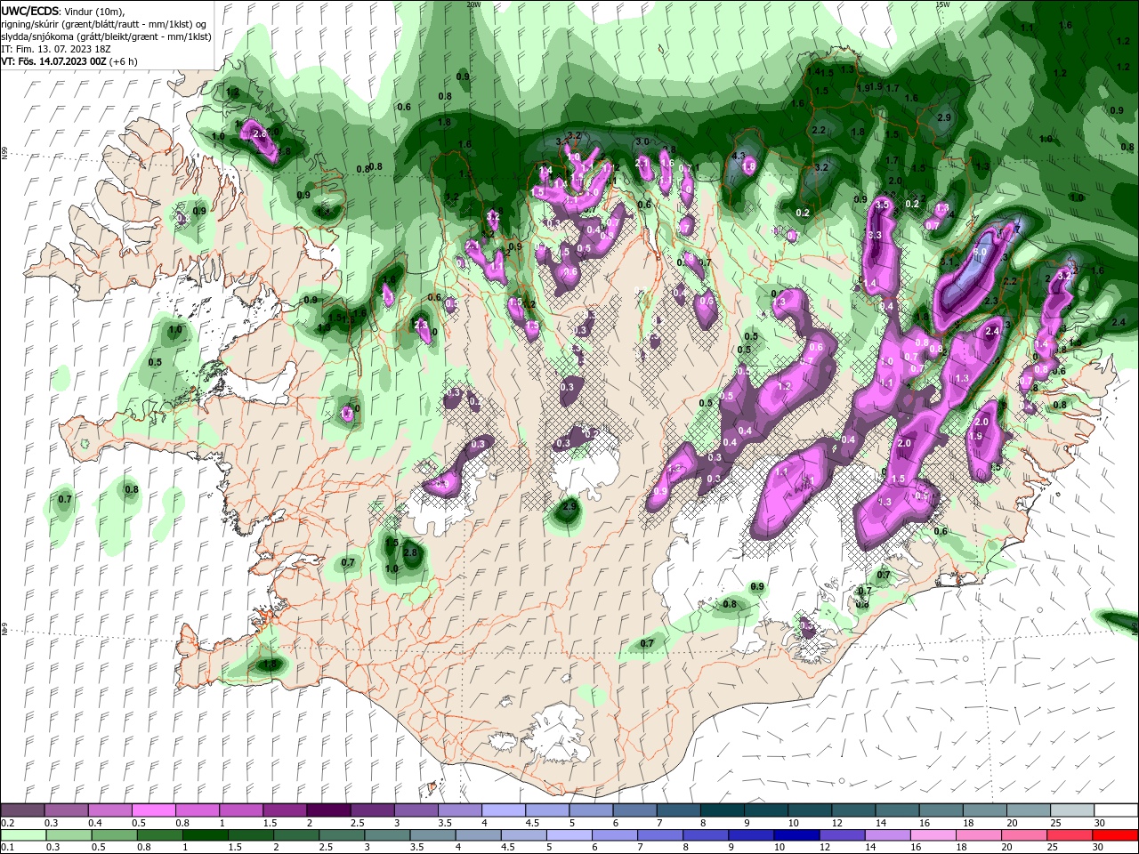Click the deep navy 10–12 rain legend swatch
Image resolution: width=1139 pixels, height=854 pixels.
pyautogui.click(x=796, y=835)
